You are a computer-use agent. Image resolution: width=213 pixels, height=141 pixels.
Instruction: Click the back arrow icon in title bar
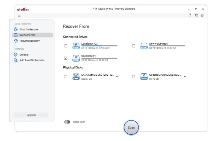95,9
